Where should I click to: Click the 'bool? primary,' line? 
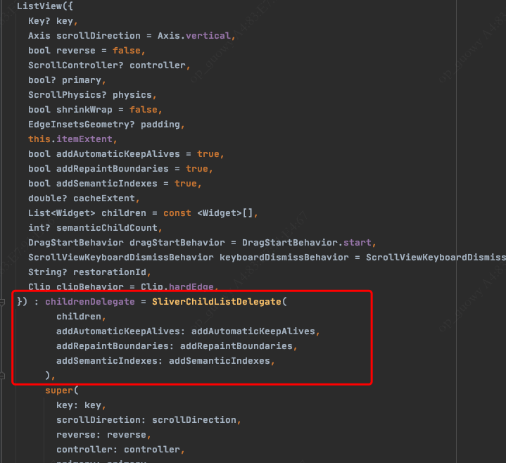pyautogui.click(x=67, y=80)
